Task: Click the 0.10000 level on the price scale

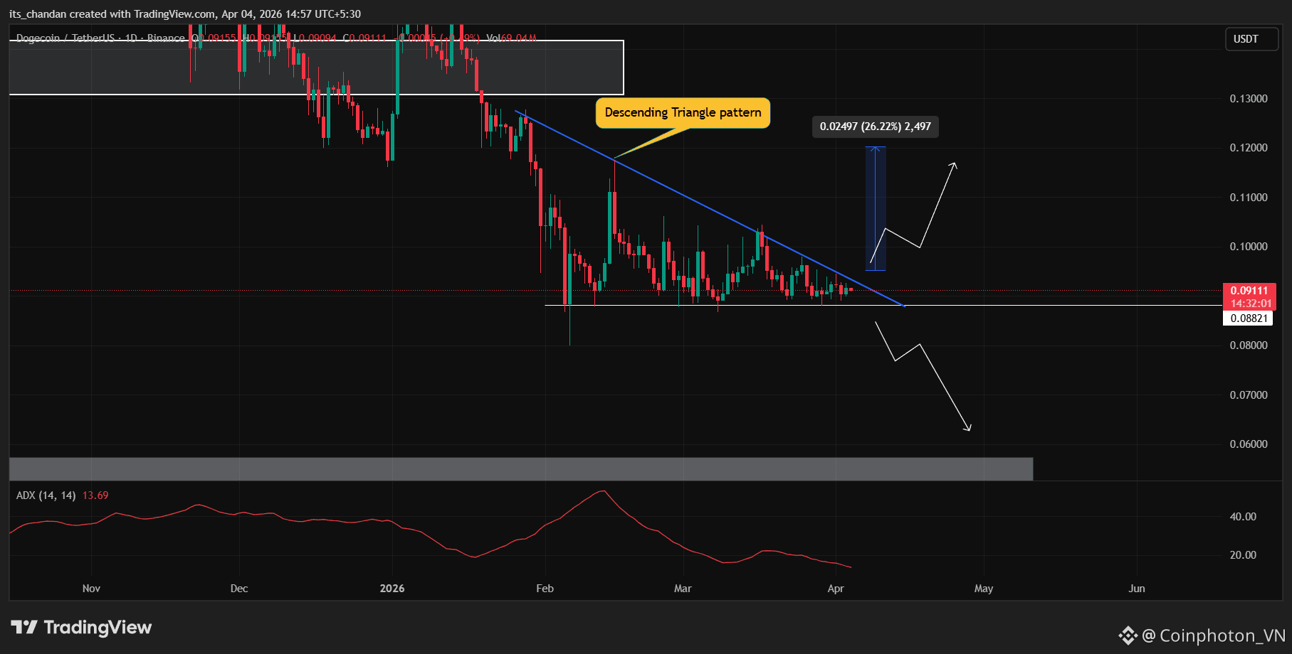Action: pos(1249,247)
